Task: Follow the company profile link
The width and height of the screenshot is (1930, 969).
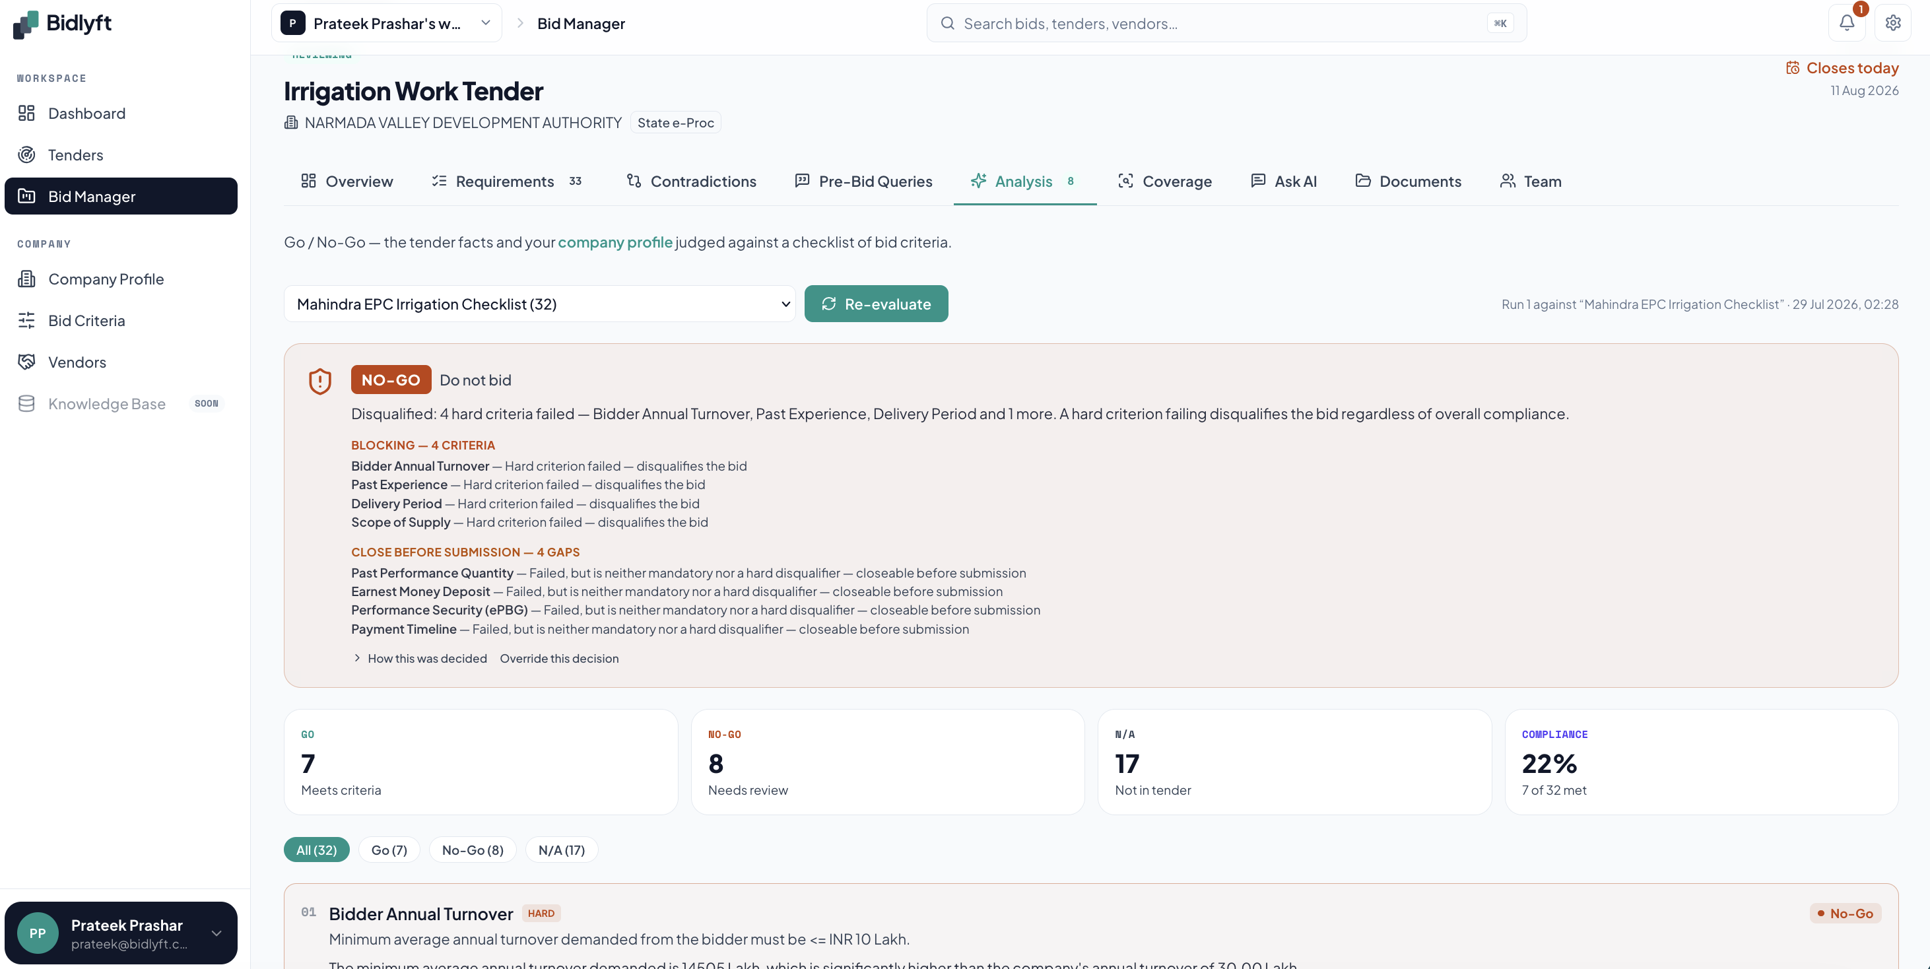Action: tap(615, 242)
